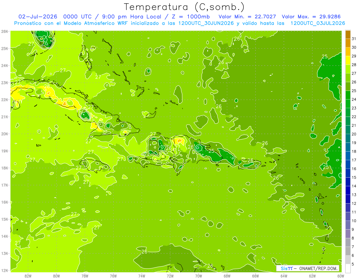Click the "72W" longitude axis label

coord(170,276)
